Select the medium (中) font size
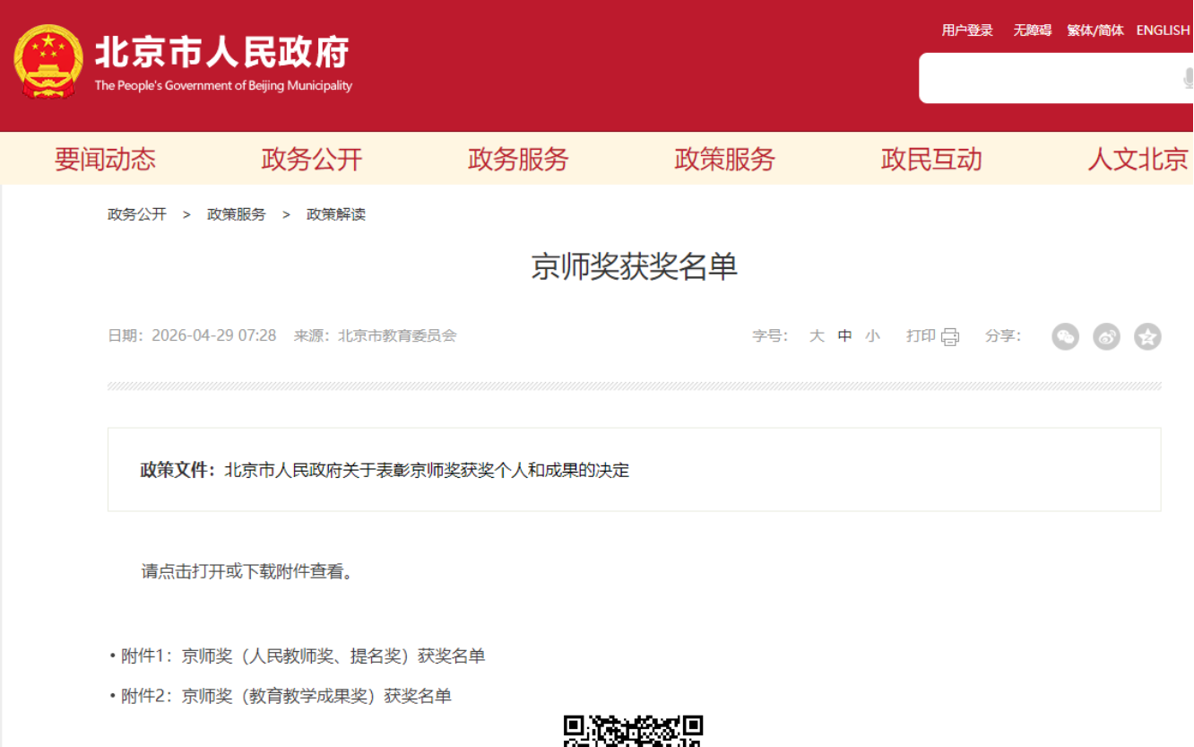Viewport: 1194px width, 747px height. point(844,336)
